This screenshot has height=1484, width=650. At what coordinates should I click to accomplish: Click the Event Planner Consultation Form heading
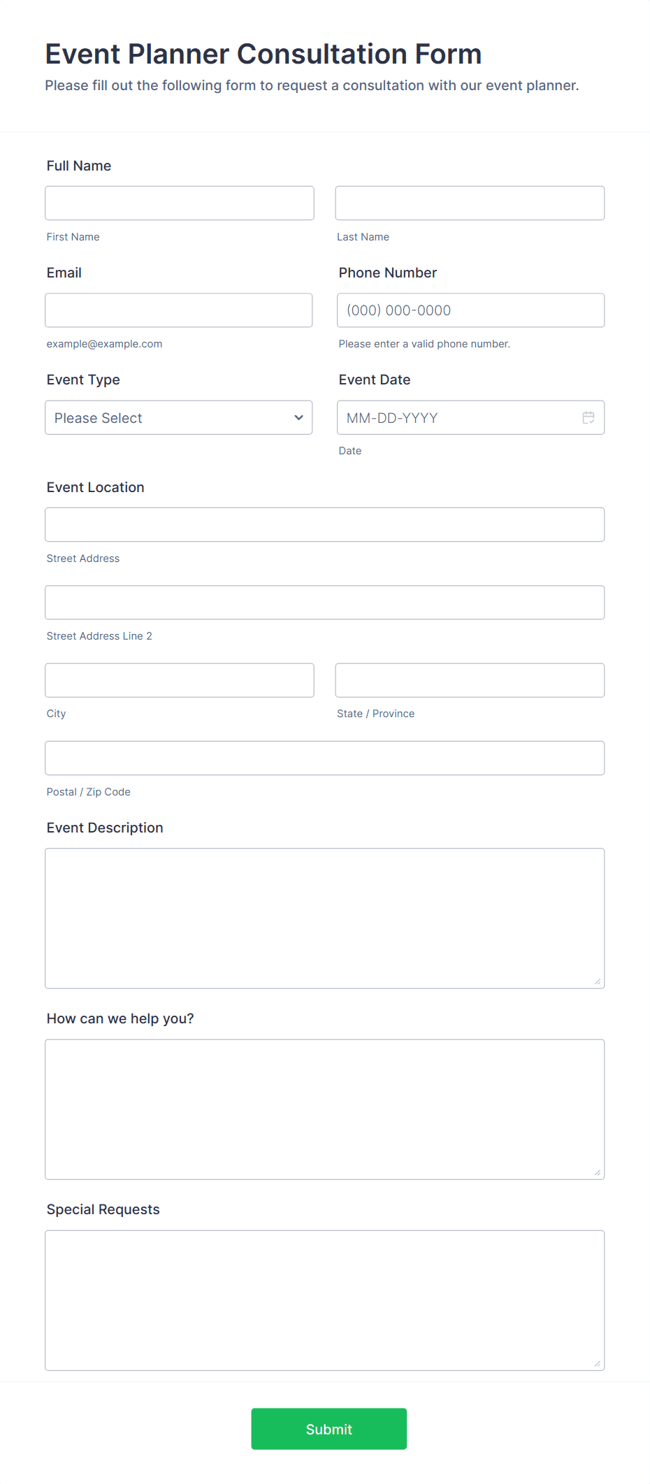pos(263,54)
